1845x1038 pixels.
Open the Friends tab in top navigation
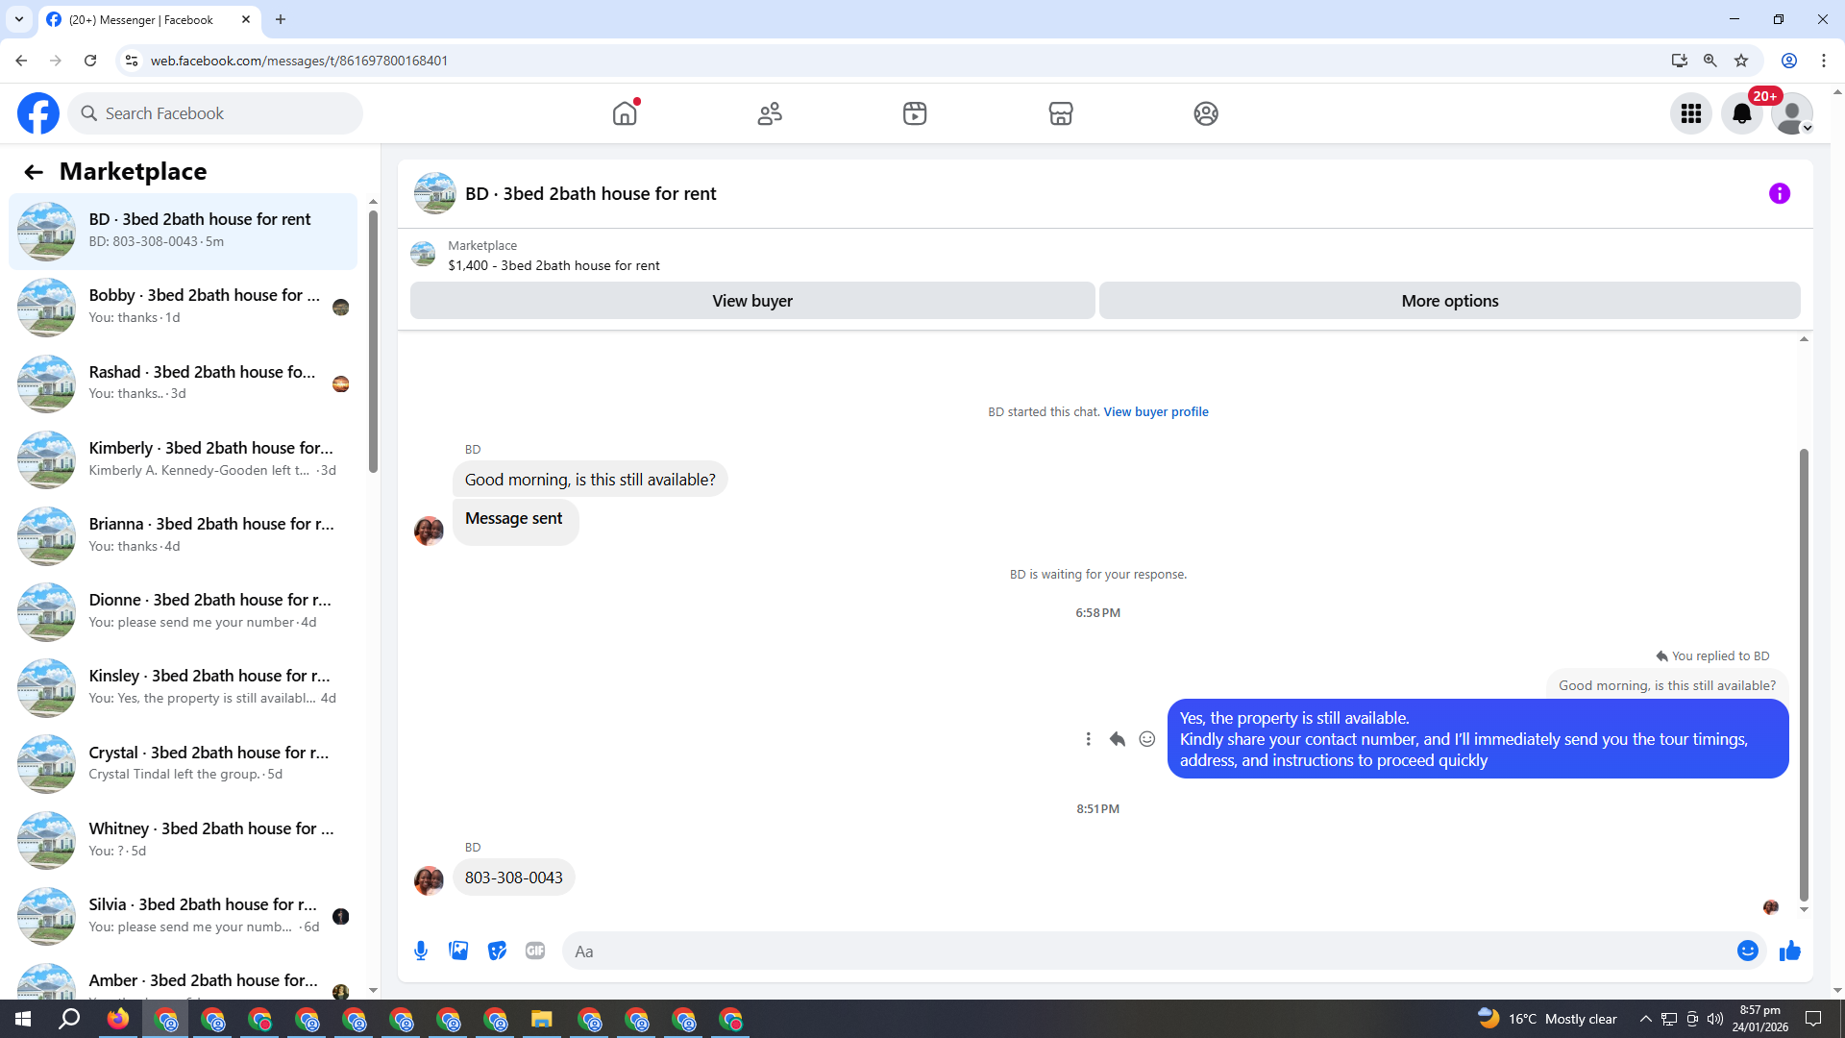770,113
